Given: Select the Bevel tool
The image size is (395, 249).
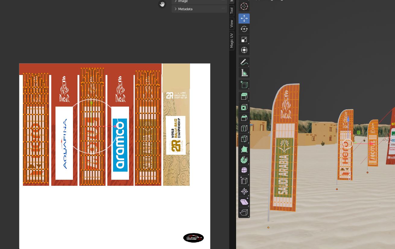Looking at the screenshot, I should pyautogui.click(x=244, y=118).
